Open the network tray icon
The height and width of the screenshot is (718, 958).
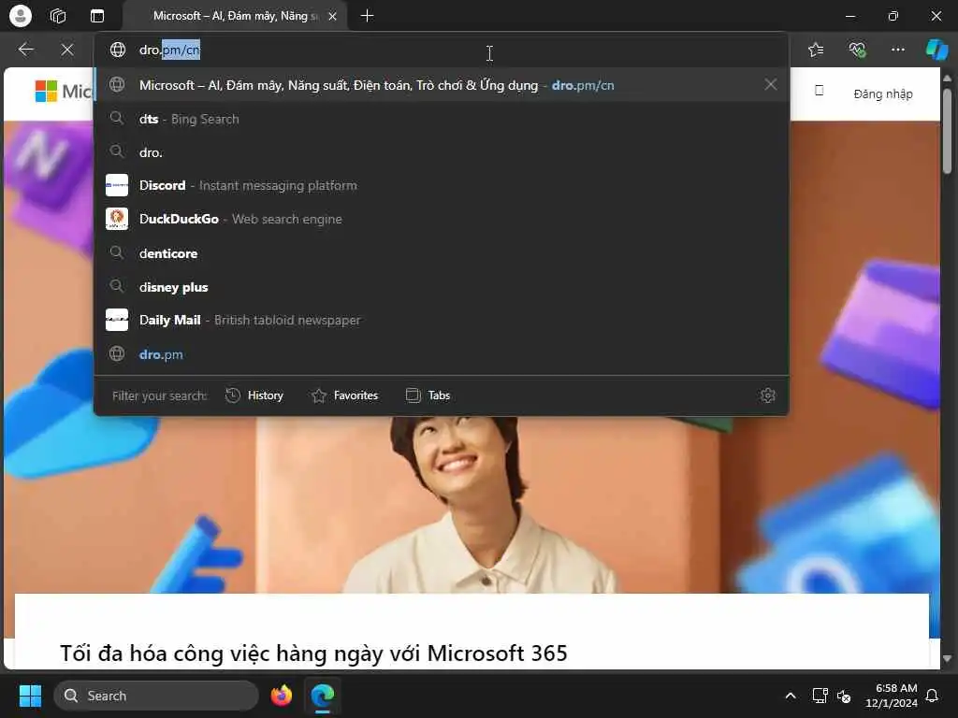click(820, 696)
